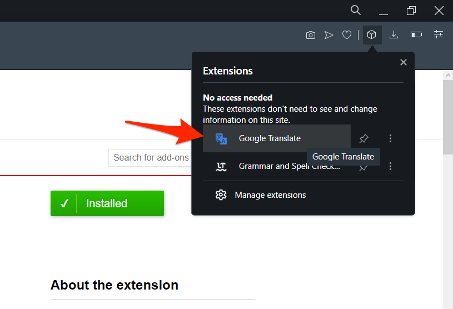Open the search icon in the title bar
Image resolution: width=453 pixels, height=309 pixels.
tap(355, 11)
